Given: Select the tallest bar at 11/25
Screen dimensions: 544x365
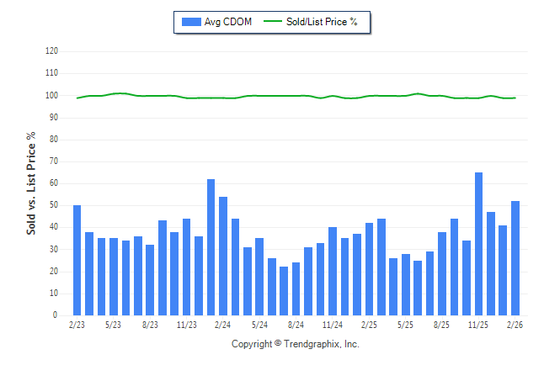Looking at the screenshot, I should (x=478, y=244).
